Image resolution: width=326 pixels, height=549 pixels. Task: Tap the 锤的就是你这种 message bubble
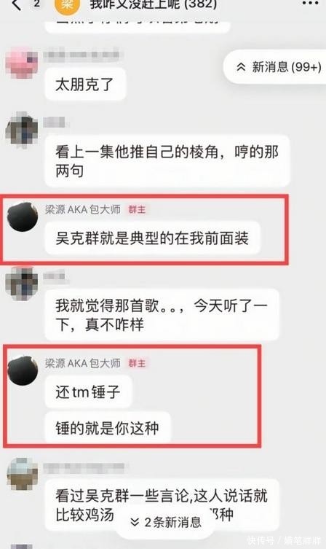click(x=107, y=428)
